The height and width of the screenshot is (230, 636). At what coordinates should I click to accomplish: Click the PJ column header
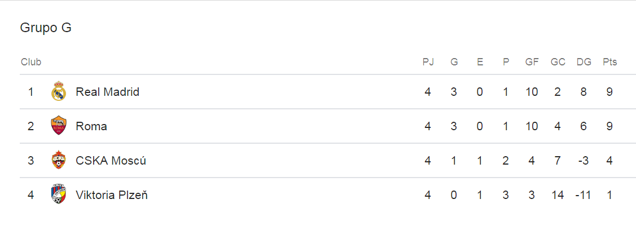428,62
